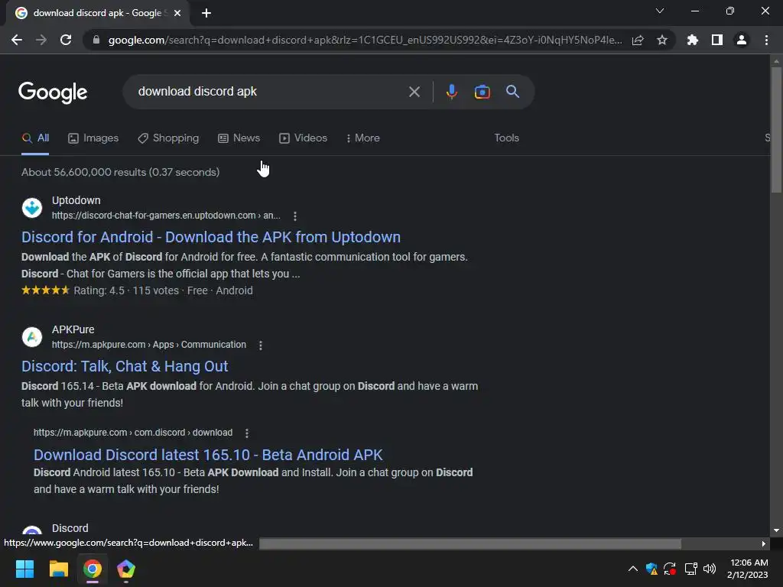Click the 'Rating: 4.5 · 115 votes' text

click(x=126, y=290)
